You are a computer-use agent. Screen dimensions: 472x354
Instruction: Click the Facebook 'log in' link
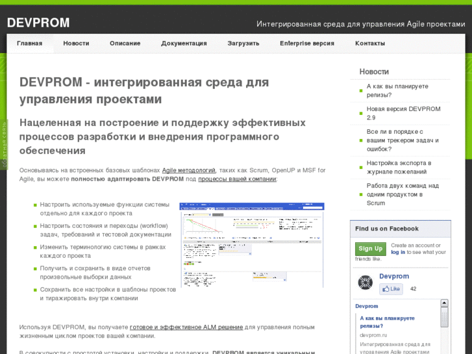(398, 252)
